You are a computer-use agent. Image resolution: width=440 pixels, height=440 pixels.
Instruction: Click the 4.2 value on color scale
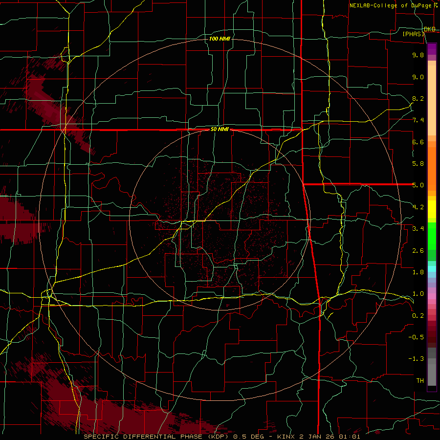tap(418, 207)
